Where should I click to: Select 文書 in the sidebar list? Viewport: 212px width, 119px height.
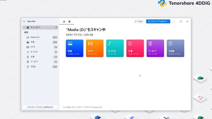(40, 57)
